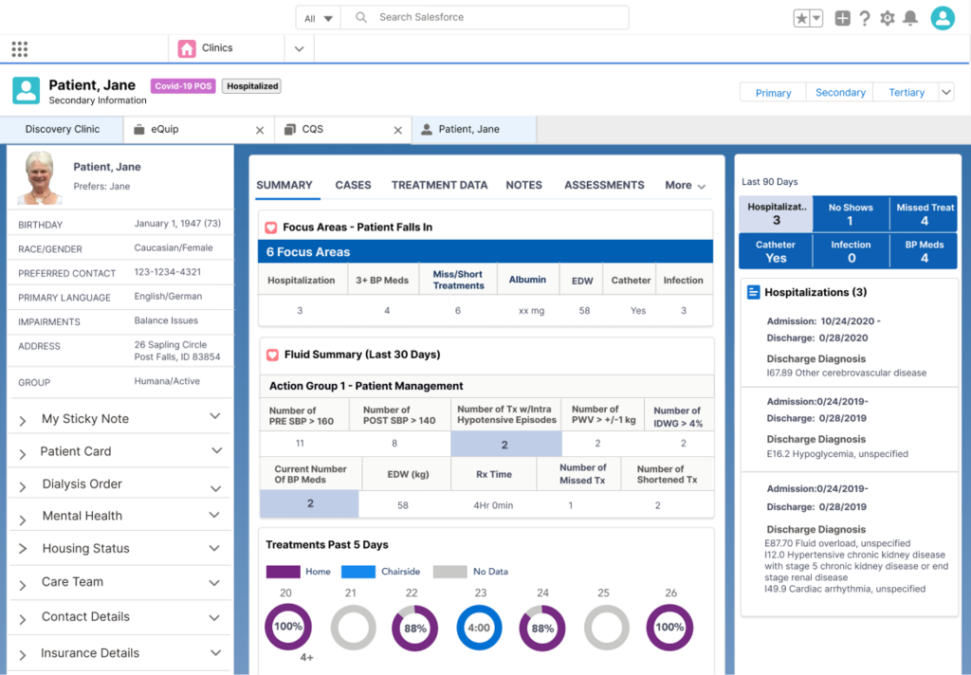Click the favorites star icon

point(802,18)
